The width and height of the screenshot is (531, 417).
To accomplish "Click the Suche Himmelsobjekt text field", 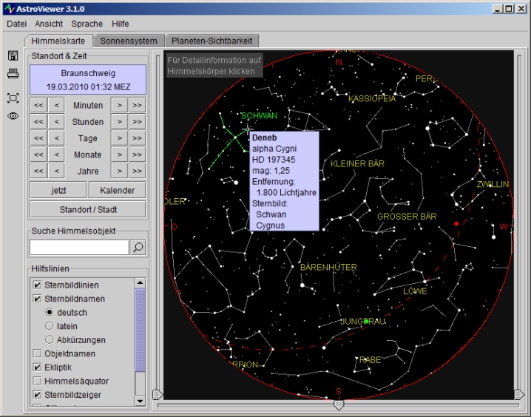I will (x=79, y=248).
